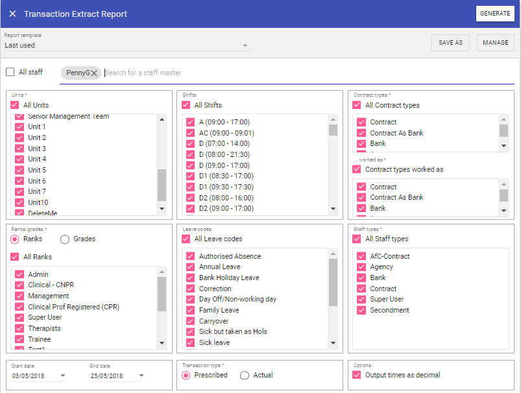
Task: Expand the Start date picker
Action: click(63, 375)
